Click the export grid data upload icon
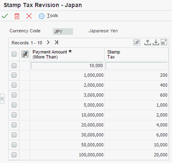Viewport: 172px width, 163px height. pos(148,42)
